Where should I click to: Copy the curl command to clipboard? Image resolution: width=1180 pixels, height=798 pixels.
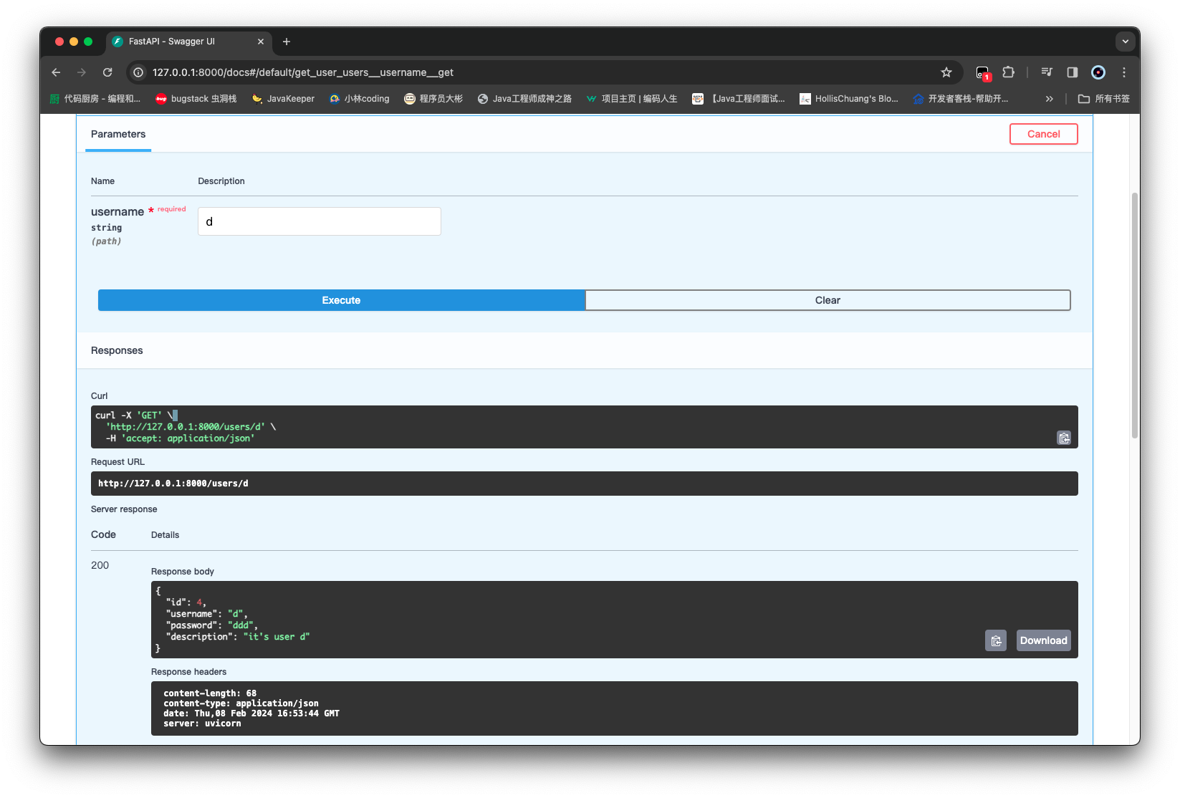point(1064,438)
